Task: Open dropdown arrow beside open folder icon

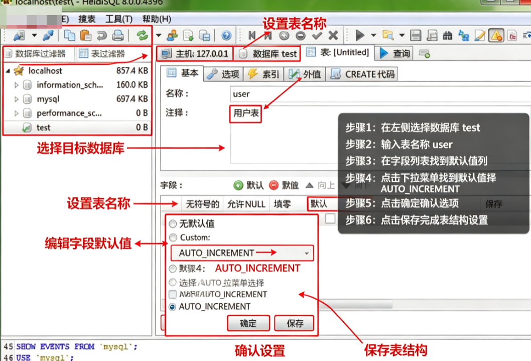Action: tap(402, 35)
